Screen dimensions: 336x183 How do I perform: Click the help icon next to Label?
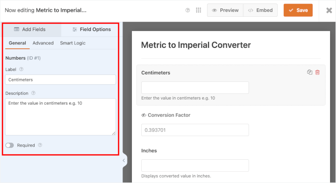pyautogui.click(x=21, y=69)
